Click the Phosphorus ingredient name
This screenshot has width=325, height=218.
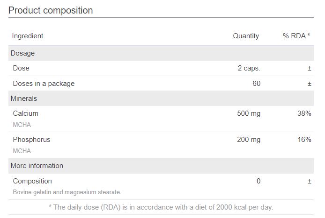[31, 140]
